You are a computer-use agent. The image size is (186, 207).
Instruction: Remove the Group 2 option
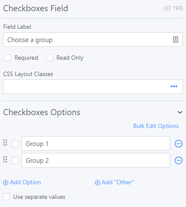pyautogui.click(x=178, y=160)
